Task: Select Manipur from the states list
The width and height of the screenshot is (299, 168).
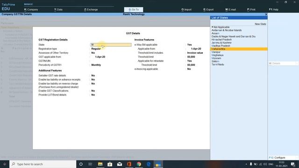Action: pos(216,52)
